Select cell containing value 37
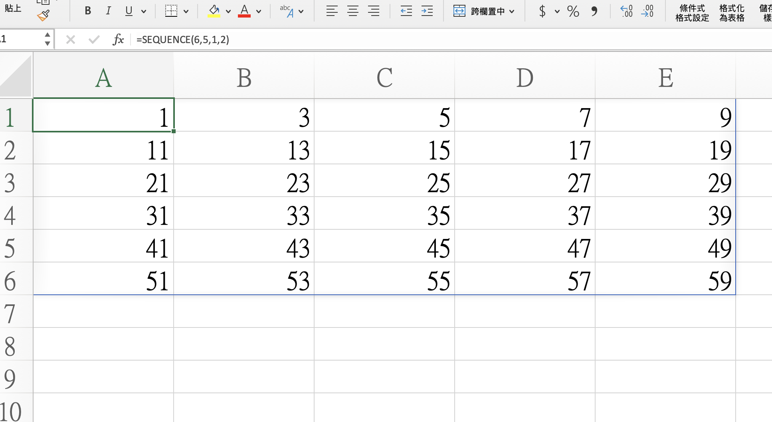772x422 pixels. [525, 213]
